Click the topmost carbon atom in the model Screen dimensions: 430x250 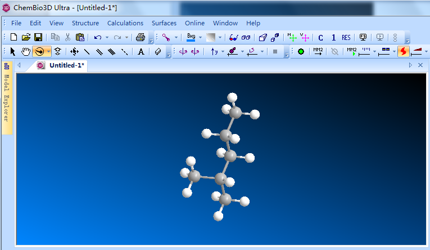click(236, 113)
